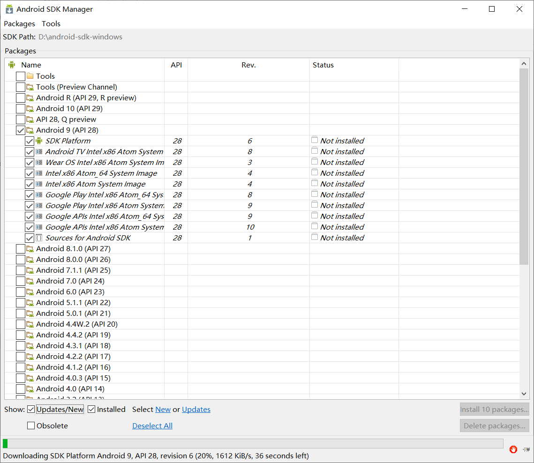The width and height of the screenshot is (534, 463).
Task: Click Deselect All
Action: click(152, 426)
